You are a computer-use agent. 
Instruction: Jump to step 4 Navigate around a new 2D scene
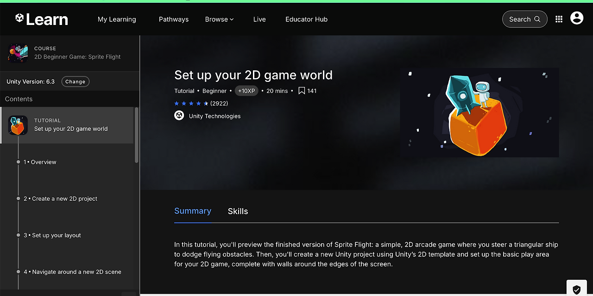pyautogui.click(x=72, y=271)
